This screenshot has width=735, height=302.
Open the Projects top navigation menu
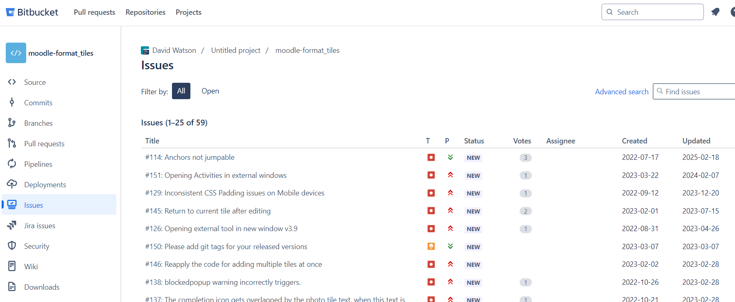pos(188,12)
